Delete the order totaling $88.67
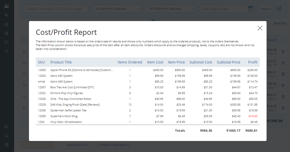This screenshot has height=152, width=290. pyautogui.click(x=283, y=97)
